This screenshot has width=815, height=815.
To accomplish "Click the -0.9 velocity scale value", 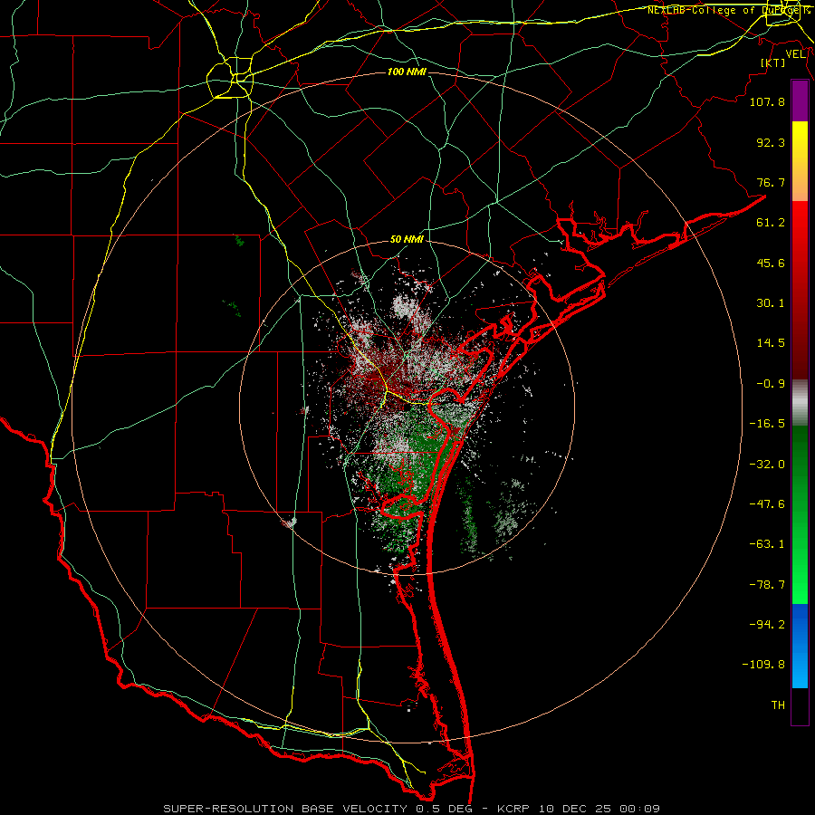I will point(771,384).
